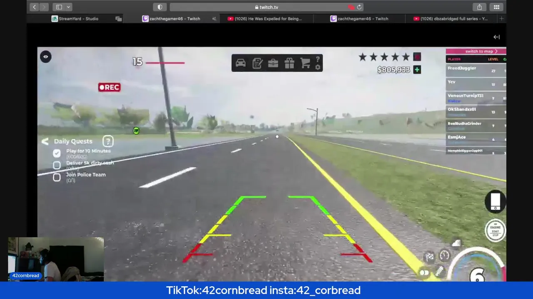533x299 pixels.
Task: Select player Ycv in leaderboard
Action: click(x=476, y=84)
